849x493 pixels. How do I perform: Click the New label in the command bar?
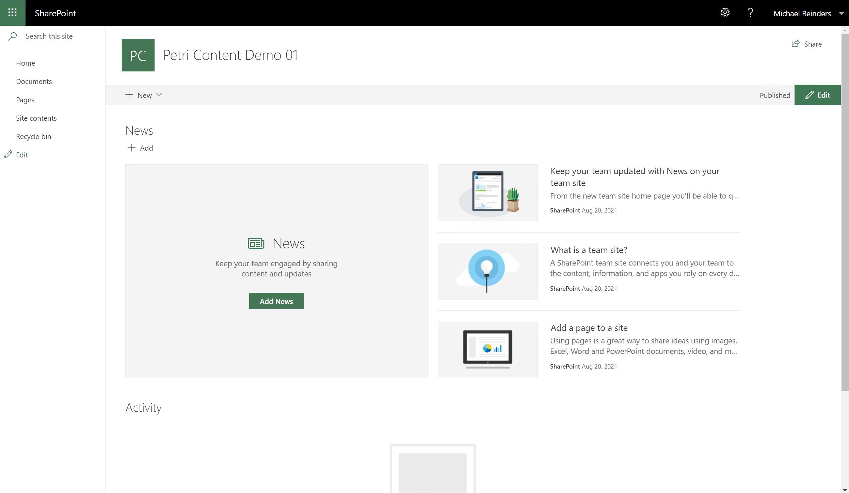coord(145,96)
